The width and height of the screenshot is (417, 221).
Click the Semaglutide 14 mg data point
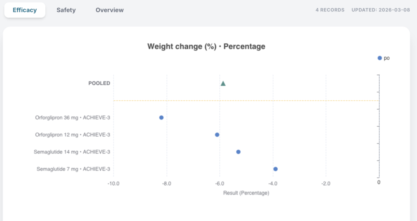click(x=238, y=152)
